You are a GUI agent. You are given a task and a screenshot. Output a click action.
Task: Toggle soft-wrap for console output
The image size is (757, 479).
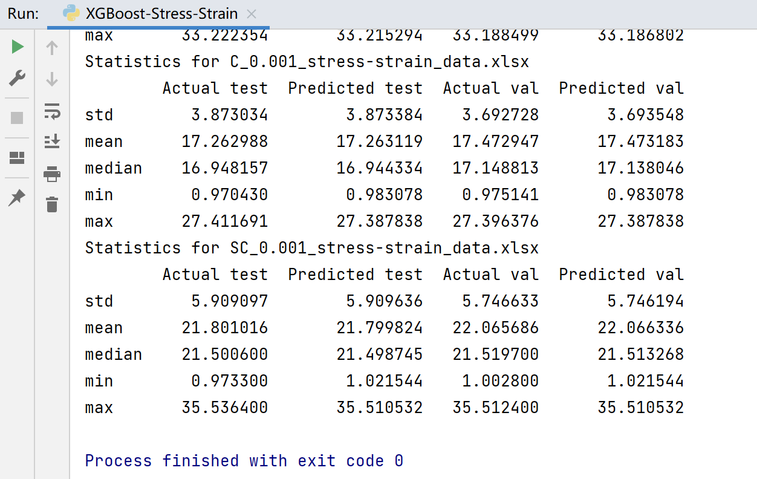[51, 110]
